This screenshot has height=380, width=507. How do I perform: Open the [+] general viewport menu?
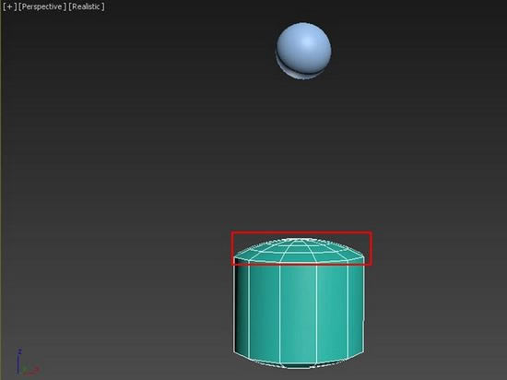coord(9,6)
